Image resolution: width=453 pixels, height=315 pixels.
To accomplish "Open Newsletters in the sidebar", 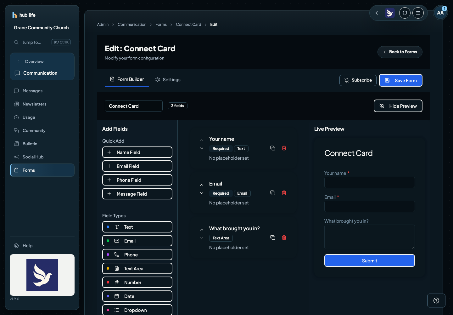I will (x=42, y=104).
